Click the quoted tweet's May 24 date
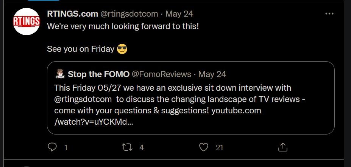Screen dimensions: 351x167 coord(212,74)
